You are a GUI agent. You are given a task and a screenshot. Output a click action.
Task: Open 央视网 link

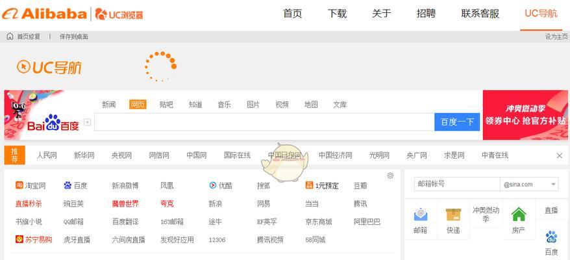tap(121, 155)
